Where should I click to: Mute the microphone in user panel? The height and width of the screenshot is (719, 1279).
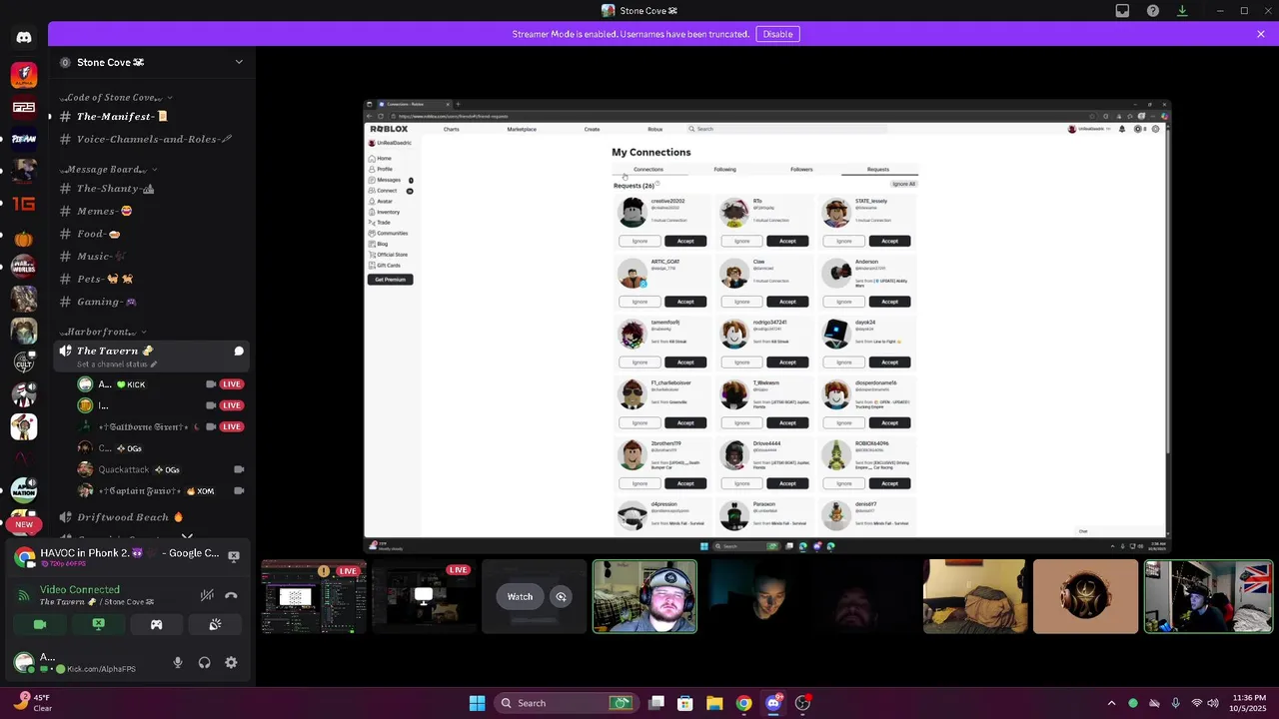(178, 662)
